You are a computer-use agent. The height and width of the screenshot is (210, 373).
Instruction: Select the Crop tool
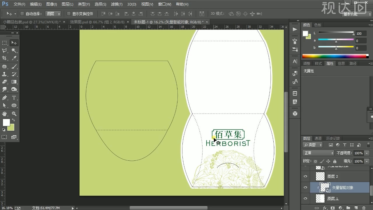(x=4, y=58)
